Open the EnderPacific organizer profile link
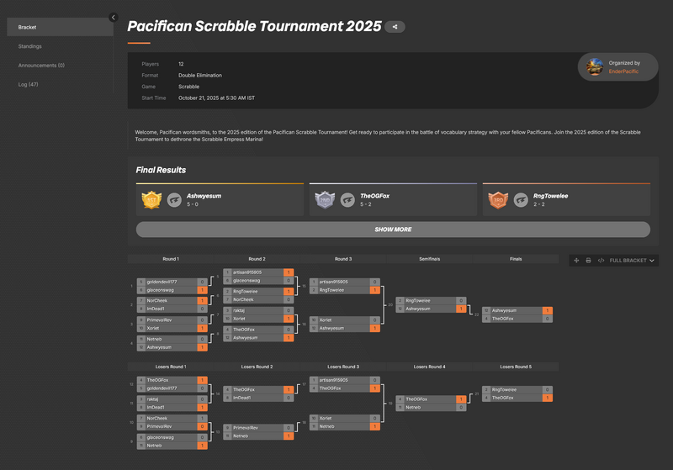 [x=623, y=71]
